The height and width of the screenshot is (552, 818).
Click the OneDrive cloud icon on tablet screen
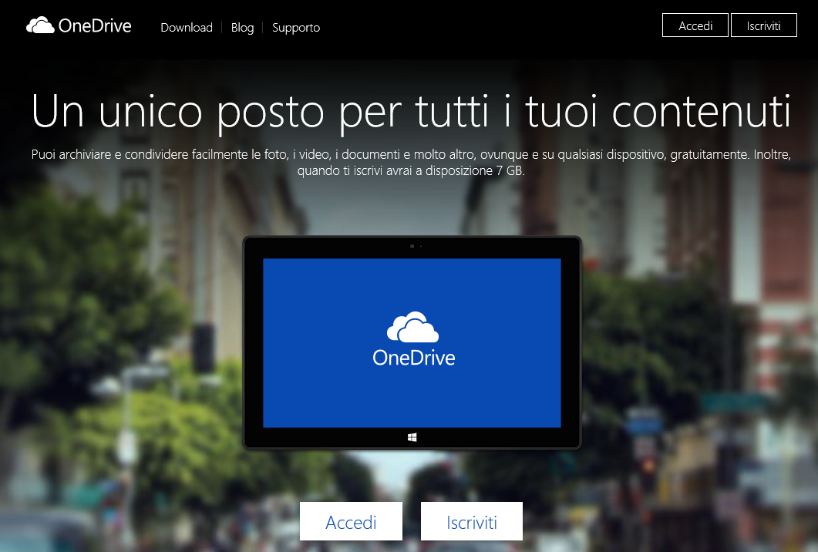pyautogui.click(x=412, y=327)
